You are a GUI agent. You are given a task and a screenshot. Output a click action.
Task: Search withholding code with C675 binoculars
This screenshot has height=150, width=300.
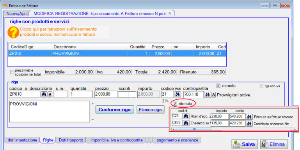point(186,123)
